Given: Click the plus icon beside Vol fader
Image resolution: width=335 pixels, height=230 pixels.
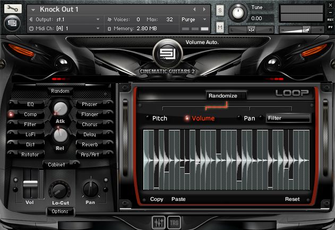Looking at the screenshot, I should [15, 180].
